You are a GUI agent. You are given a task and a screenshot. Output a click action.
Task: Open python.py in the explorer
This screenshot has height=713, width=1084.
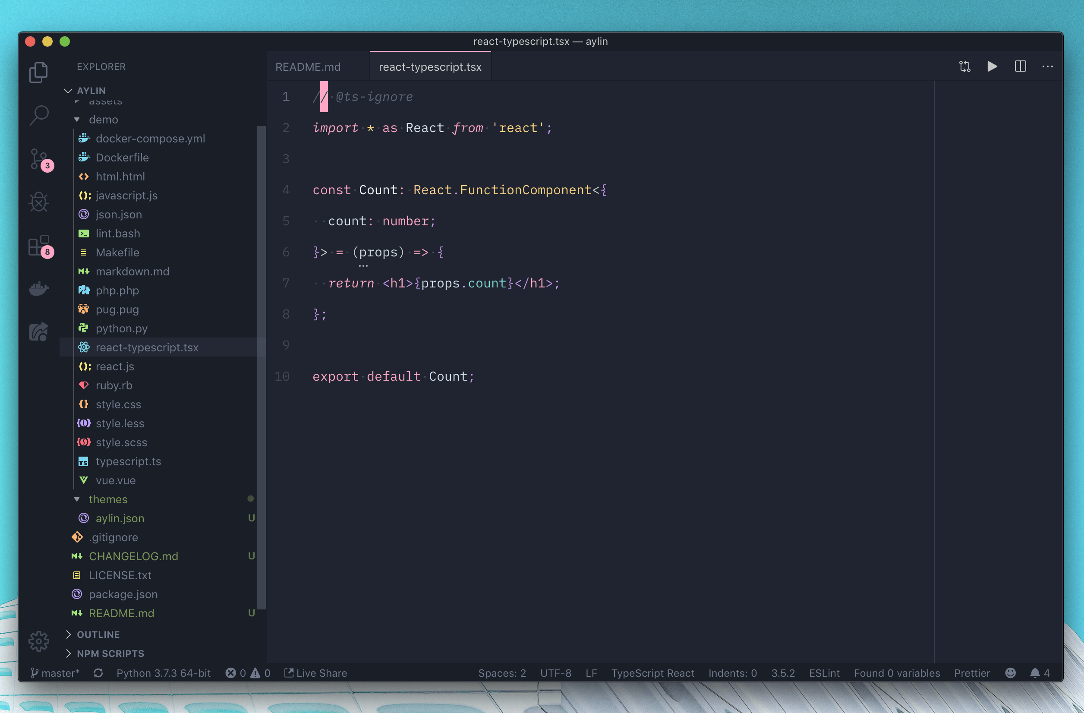121,328
